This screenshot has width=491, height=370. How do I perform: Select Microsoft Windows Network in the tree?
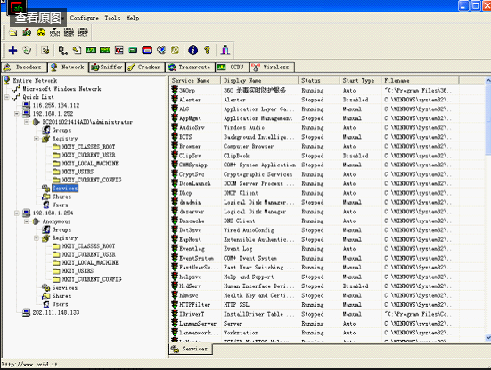[61, 89]
